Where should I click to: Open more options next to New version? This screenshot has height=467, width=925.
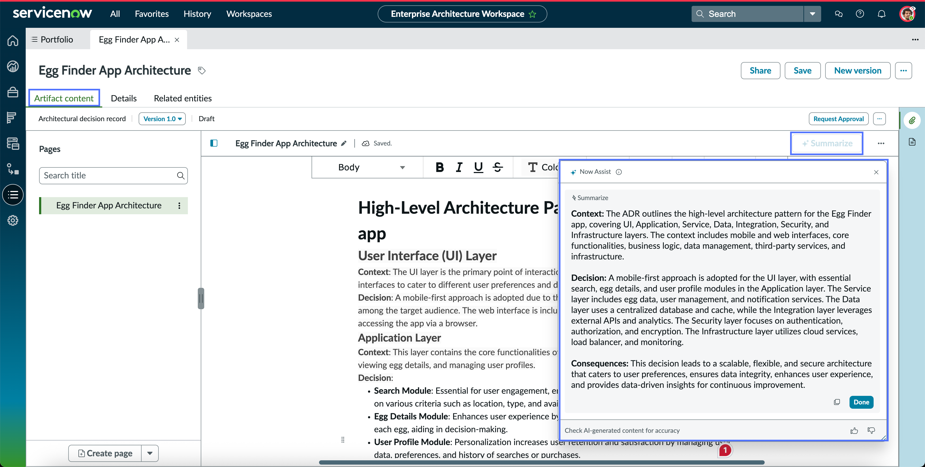click(x=904, y=71)
